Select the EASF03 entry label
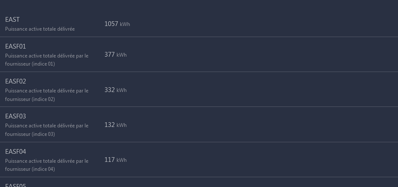 click(15, 116)
